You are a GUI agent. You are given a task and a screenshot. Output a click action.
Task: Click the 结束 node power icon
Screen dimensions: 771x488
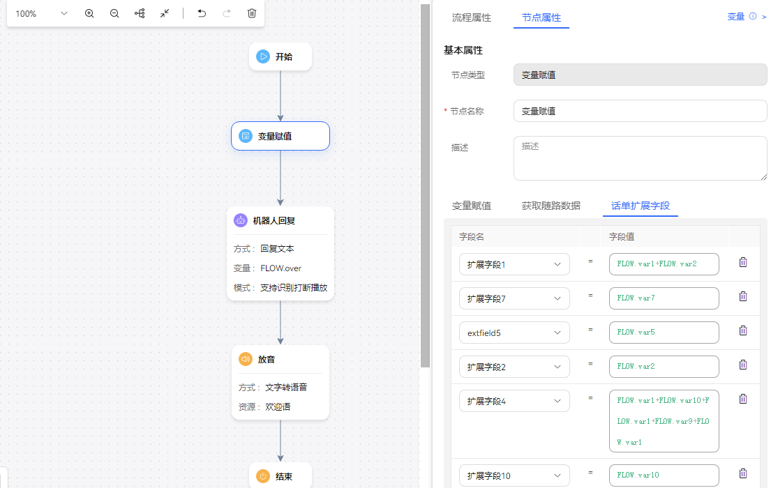click(263, 476)
